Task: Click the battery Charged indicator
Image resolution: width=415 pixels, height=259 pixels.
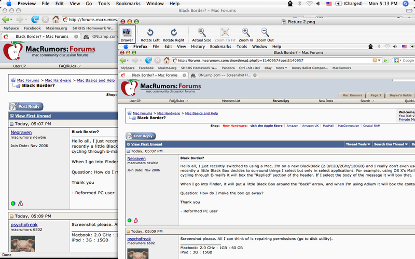Action: pos(349,4)
